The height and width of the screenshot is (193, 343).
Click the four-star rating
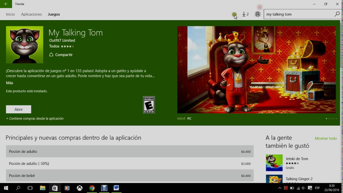pyautogui.click(x=68, y=46)
